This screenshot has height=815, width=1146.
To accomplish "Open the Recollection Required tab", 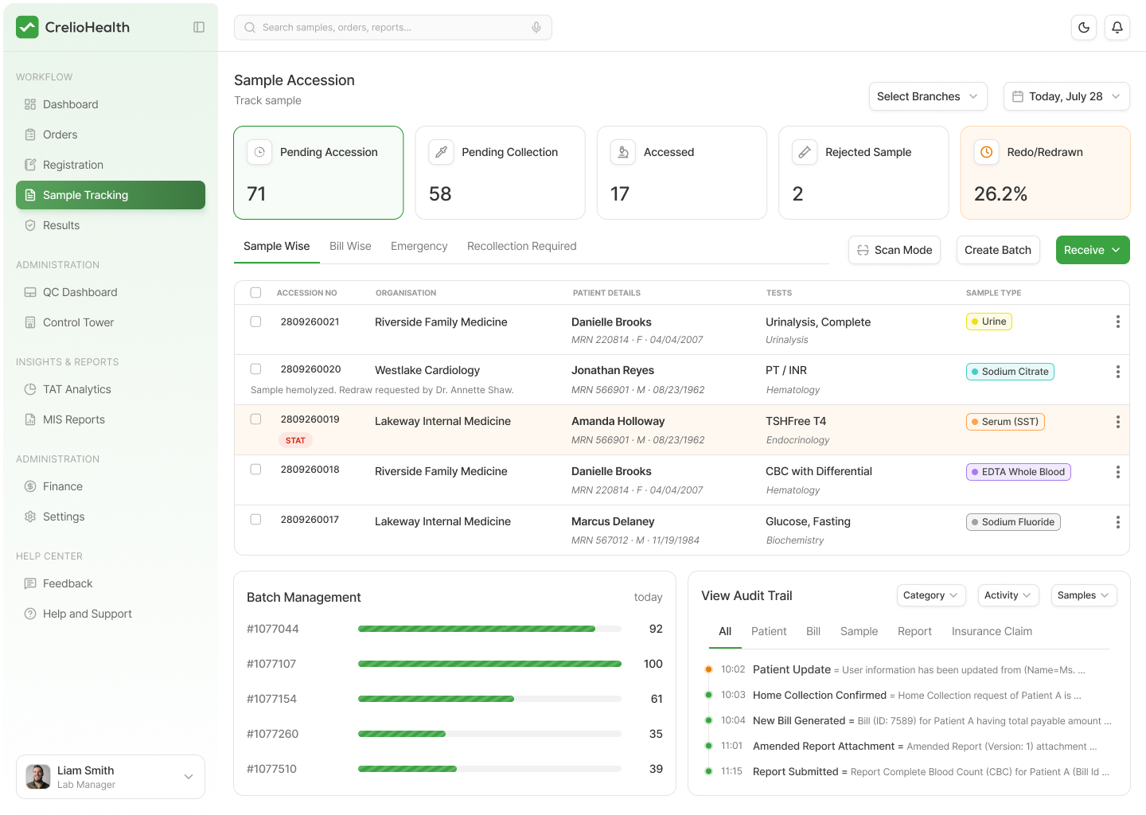I will coord(521,246).
